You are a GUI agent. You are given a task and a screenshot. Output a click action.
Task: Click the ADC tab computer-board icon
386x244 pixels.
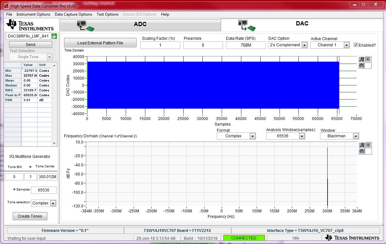click(x=85, y=26)
